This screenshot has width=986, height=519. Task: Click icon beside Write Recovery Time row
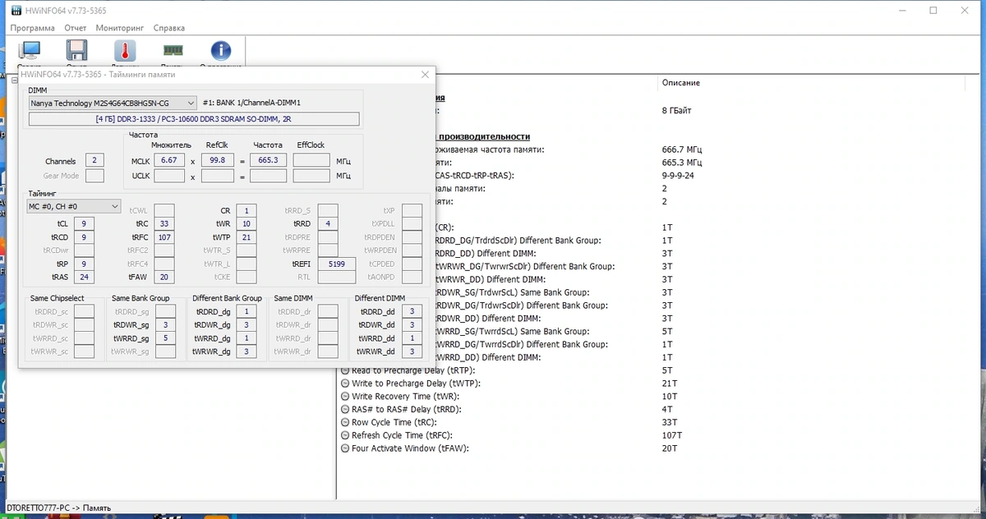(x=345, y=397)
